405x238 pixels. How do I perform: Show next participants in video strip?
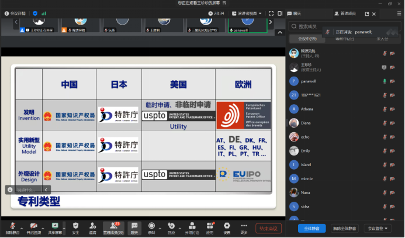tap(271, 22)
